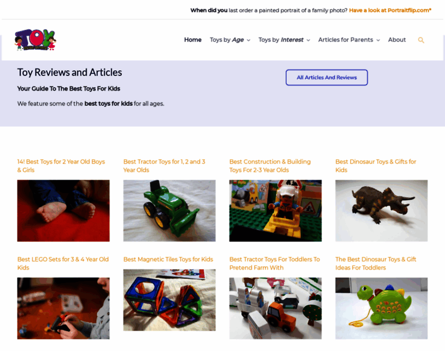Open the triceratops dinosaur toy image

[381, 211]
